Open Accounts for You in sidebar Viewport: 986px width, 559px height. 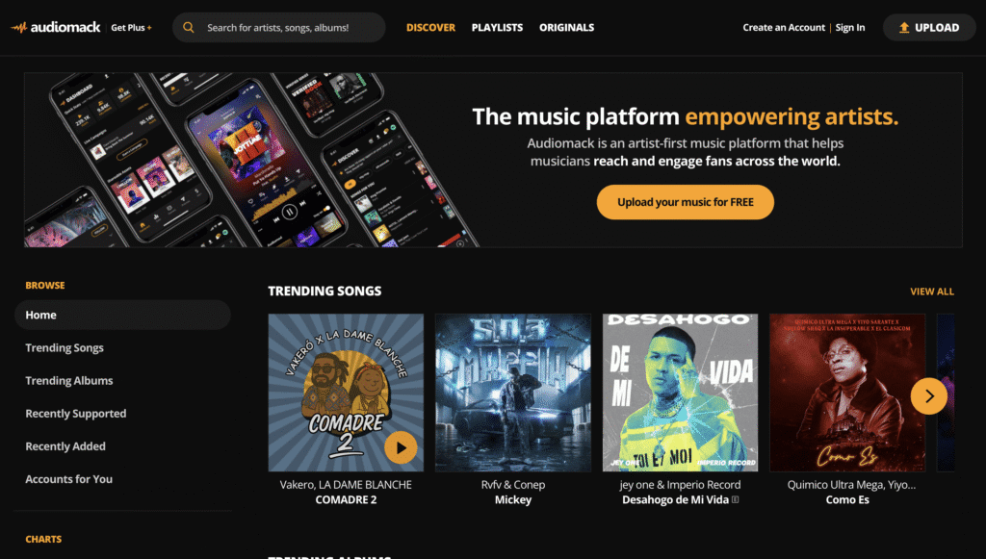pyautogui.click(x=68, y=479)
